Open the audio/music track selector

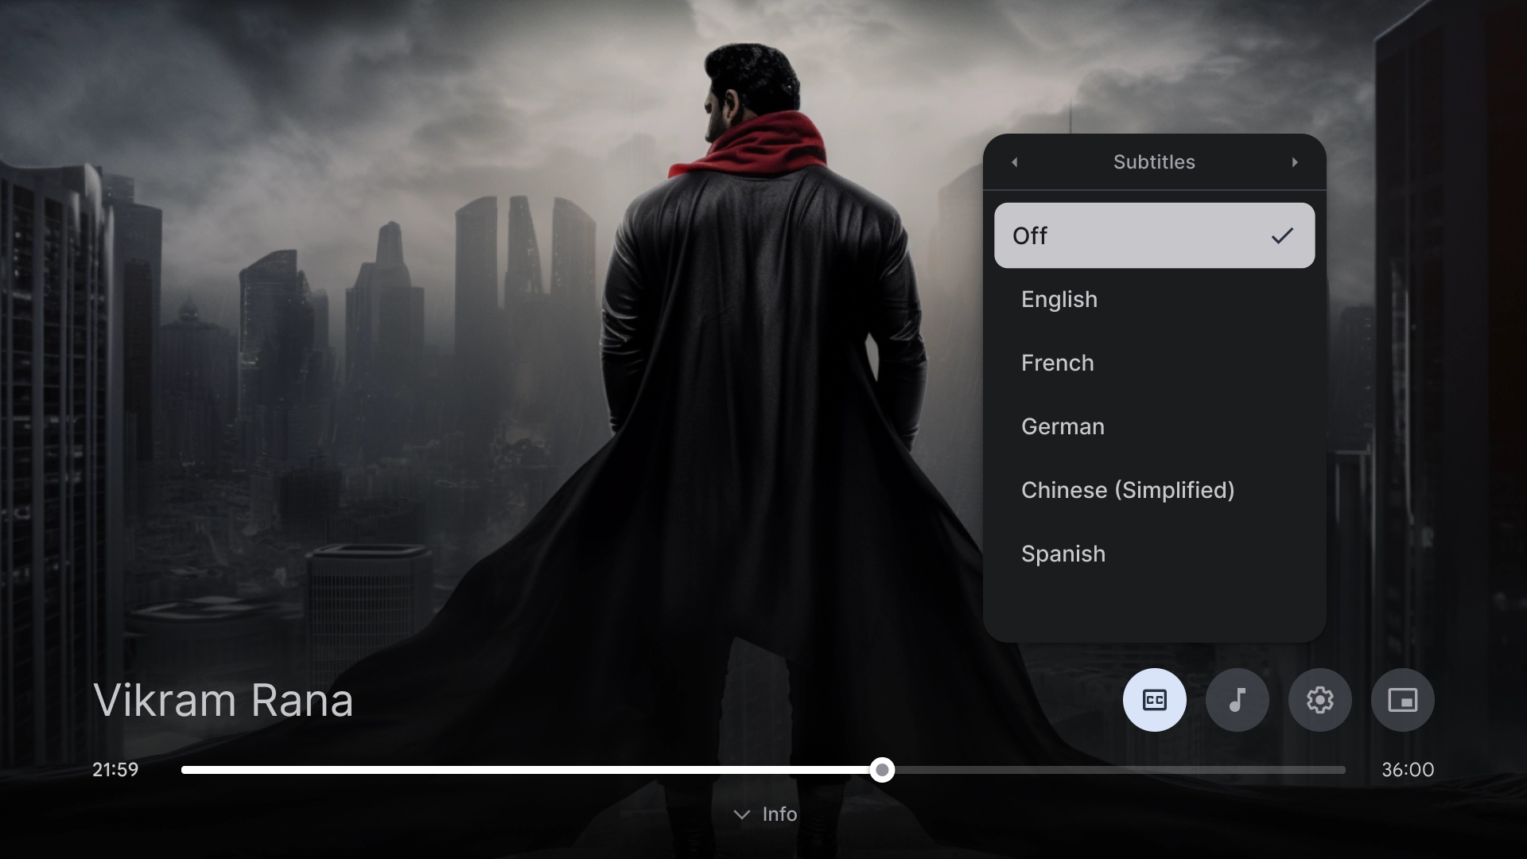1237,700
